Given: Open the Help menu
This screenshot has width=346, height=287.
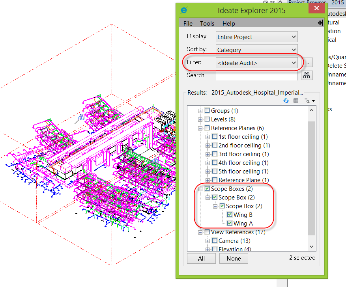Looking at the screenshot, I should coord(228,23).
